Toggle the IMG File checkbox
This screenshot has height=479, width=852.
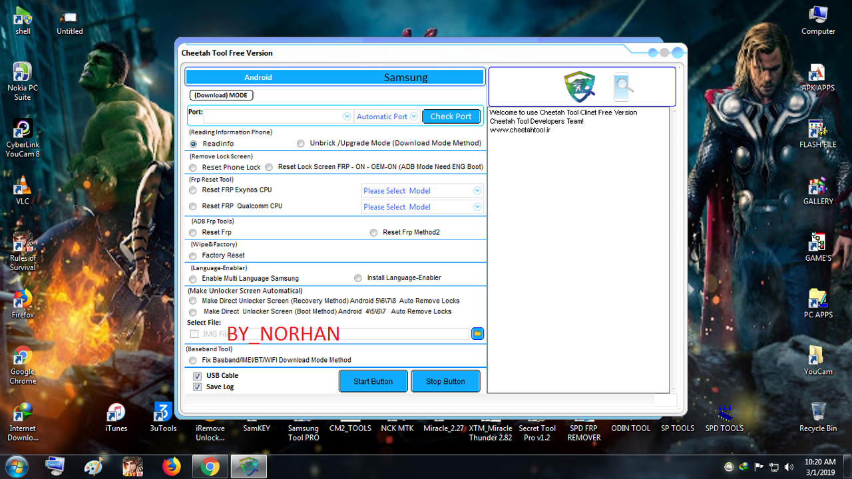pos(194,334)
